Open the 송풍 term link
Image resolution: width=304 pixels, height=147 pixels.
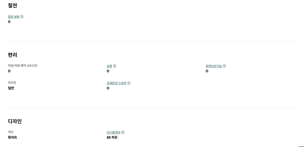(x=109, y=66)
